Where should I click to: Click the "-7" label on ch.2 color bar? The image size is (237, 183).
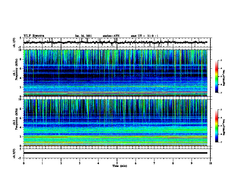tap(221, 142)
